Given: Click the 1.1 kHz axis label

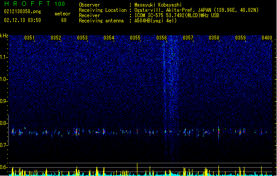Looking at the screenshot, I should click(x=4, y=57).
